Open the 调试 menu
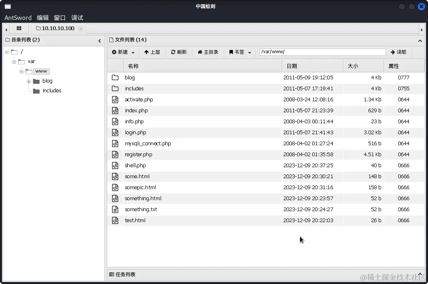The height and width of the screenshot is (284, 428). coord(77,18)
